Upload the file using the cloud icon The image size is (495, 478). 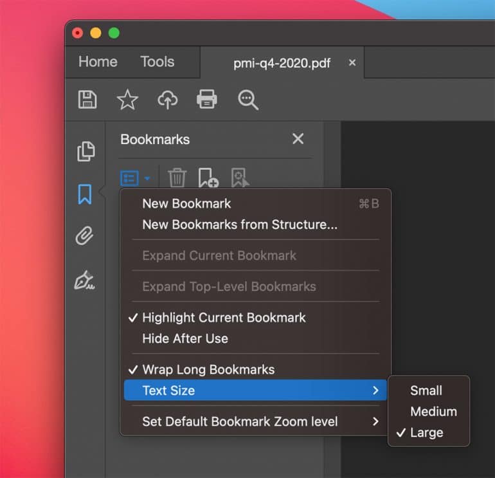point(168,100)
